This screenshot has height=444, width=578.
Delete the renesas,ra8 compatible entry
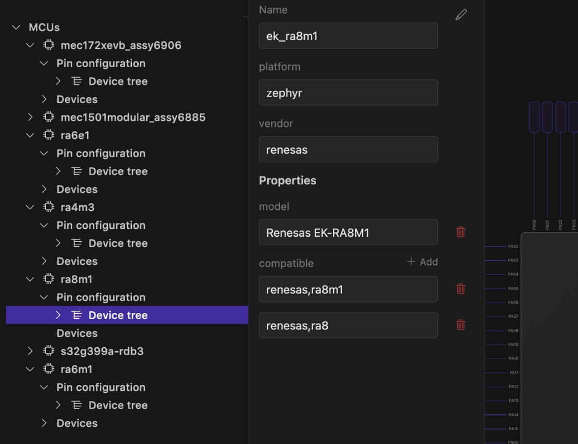pyautogui.click(x=460, y=325)
